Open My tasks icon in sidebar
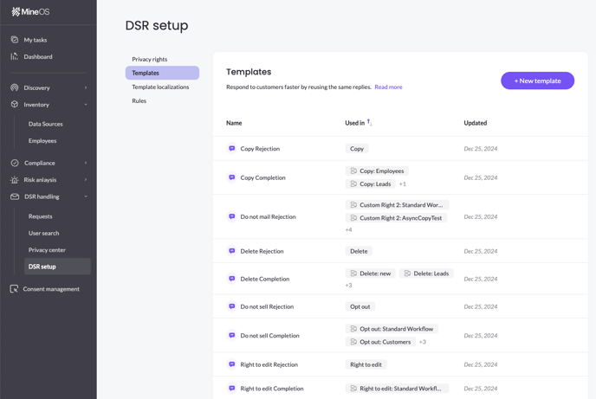The image size is (596, 399). click(x=15, y=40)
